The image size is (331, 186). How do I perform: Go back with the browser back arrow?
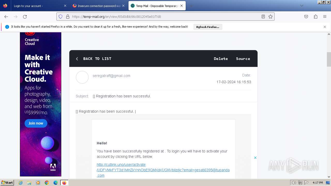pyautogui.click(x=6, y=17)
